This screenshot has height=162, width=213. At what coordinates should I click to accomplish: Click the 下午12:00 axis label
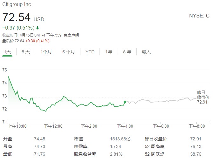(53, 126)
